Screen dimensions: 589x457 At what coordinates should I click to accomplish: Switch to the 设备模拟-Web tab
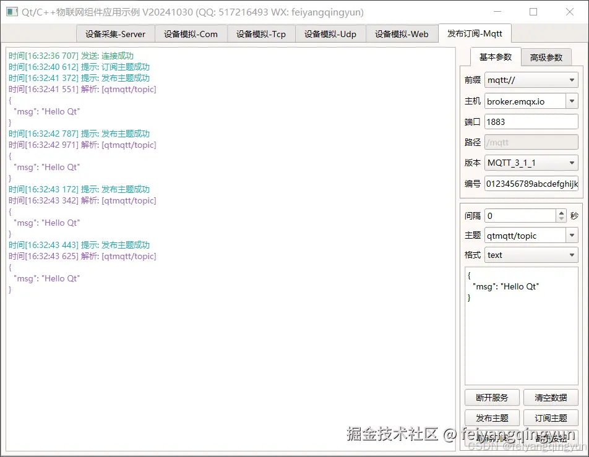pyautogui.click(x=402, y=34)
